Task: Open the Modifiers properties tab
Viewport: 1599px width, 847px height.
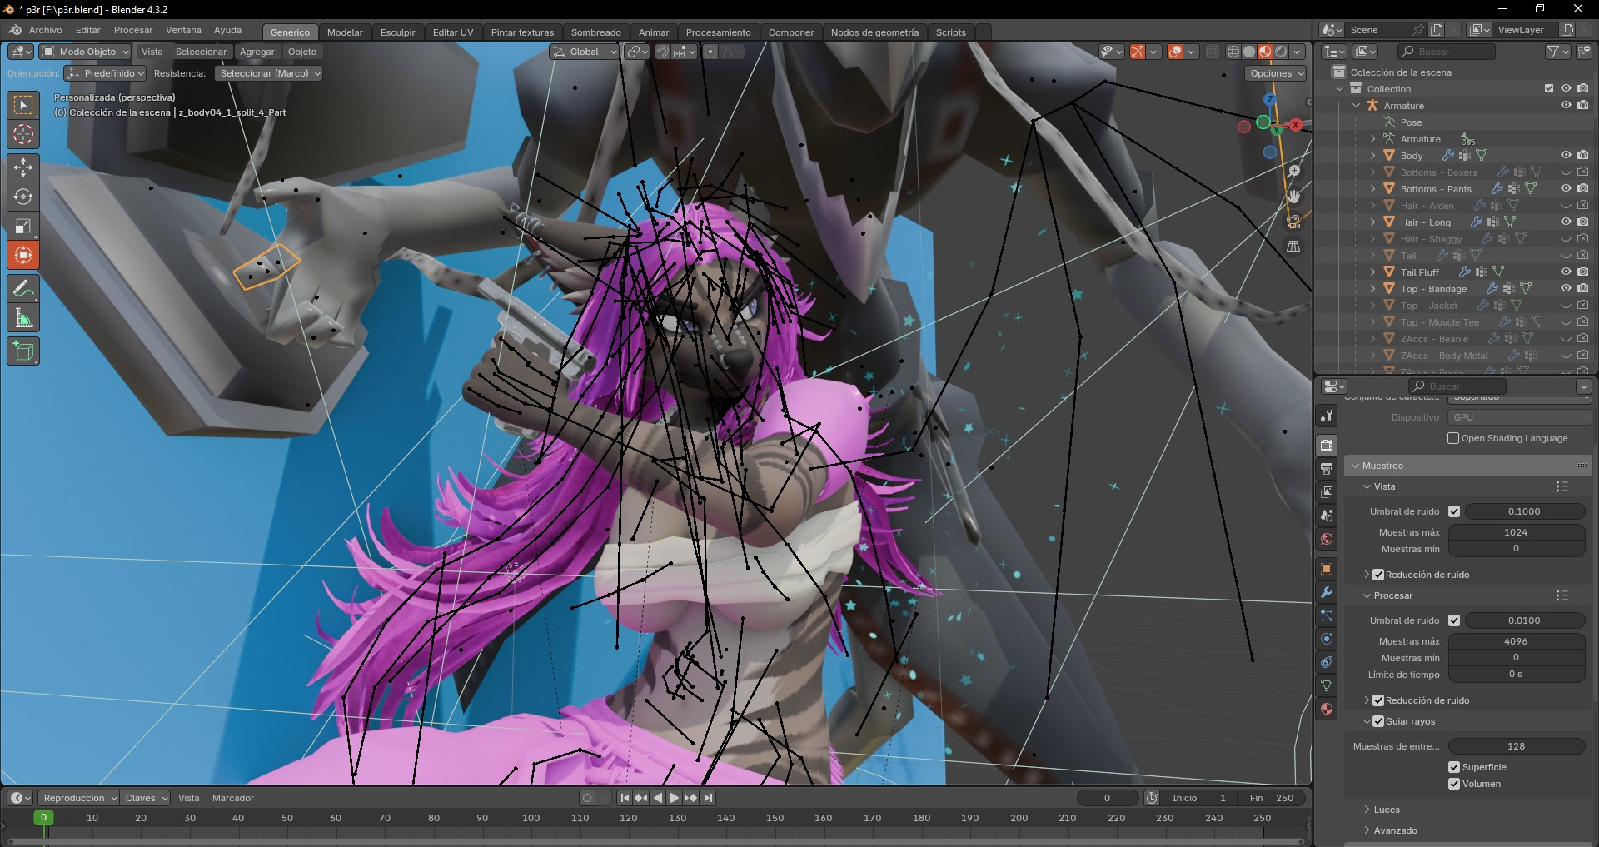Action: coord(1327,592)
